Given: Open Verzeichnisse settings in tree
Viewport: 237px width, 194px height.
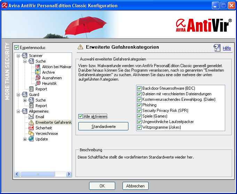Looking at the screenshot, I should pos(47,134).
